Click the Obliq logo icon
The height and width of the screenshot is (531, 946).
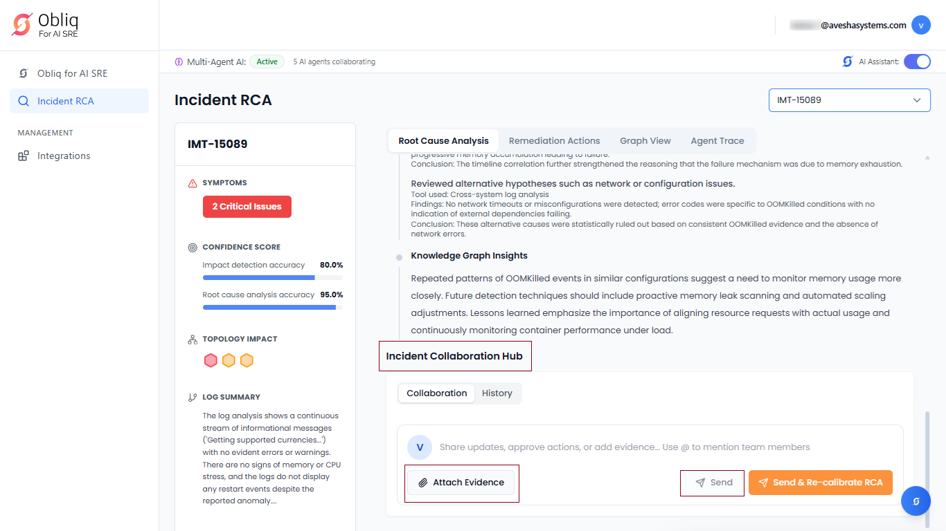[x=22, y=25]
